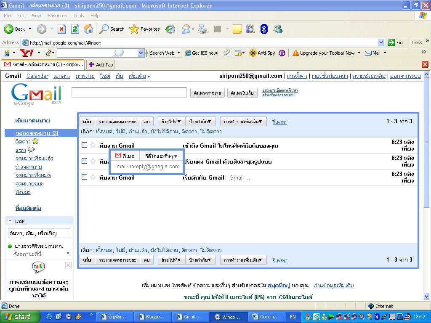Screen dimensions: 431x323
Task: Open top 'ย้ายไปที่' move-to dropdown
Action: pyautogui.click(x=171, y=122)
